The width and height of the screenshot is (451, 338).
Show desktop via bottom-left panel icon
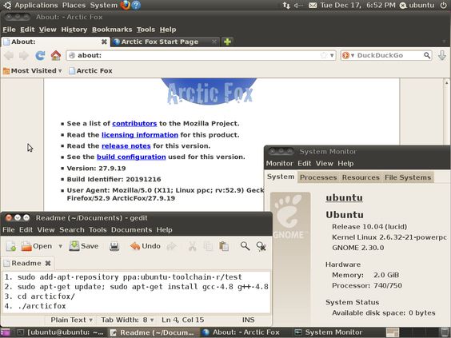[x=5, y=332]
